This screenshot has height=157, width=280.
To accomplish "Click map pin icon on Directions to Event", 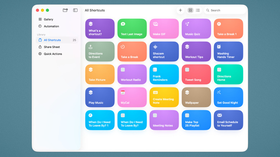I will tap(90, 47).
